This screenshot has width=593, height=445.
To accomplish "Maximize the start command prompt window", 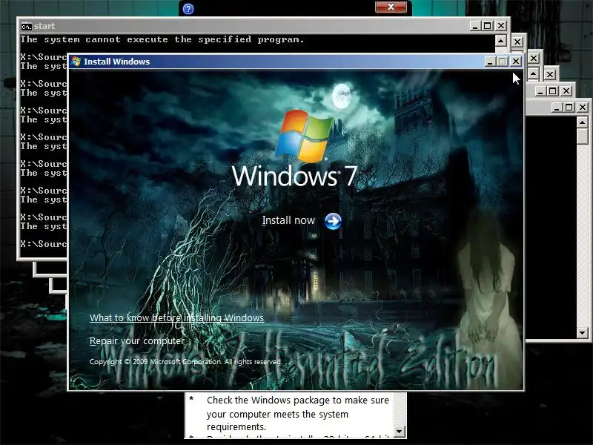I will (x=488, y=26).
